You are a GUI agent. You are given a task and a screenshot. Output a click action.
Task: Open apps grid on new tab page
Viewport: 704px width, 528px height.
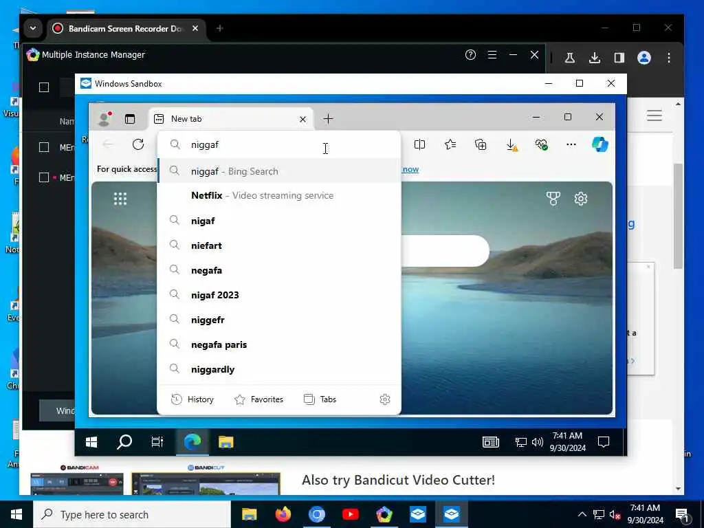120,199
